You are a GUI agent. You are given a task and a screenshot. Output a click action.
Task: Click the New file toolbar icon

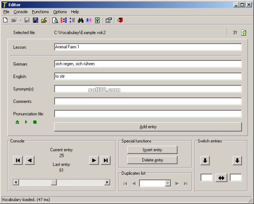coord(5,20)
